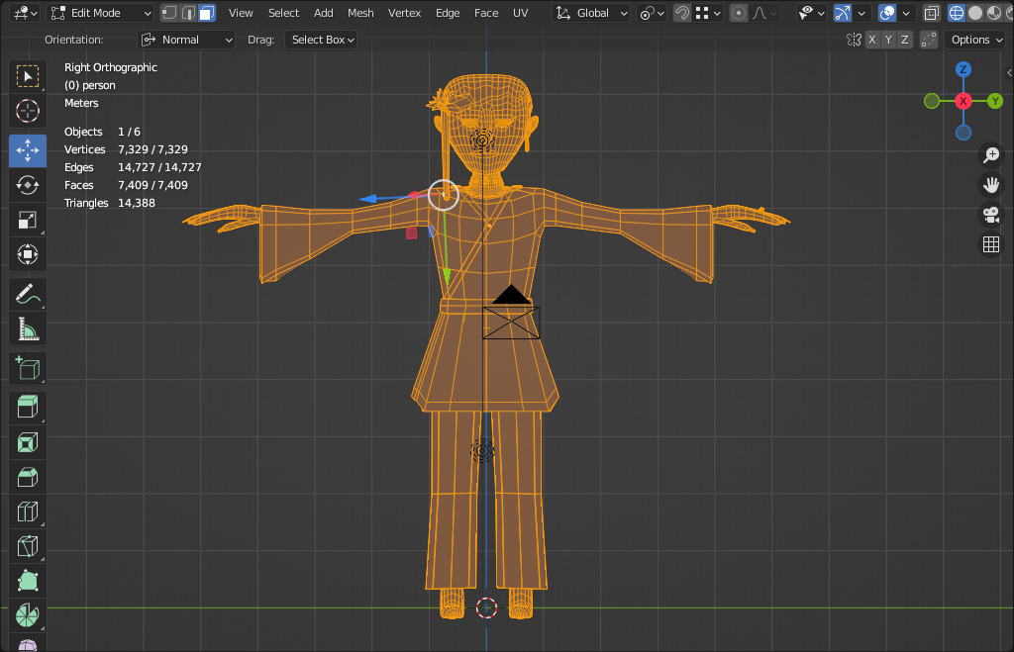Choose the Loop Cut tool
This screenshot has width=1014, height=652.
click(27, 512)
